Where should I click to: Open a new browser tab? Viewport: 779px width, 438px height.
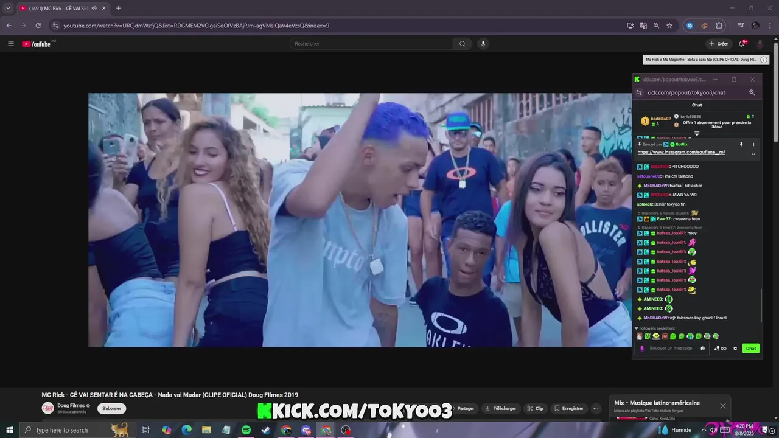click(118, 9)
